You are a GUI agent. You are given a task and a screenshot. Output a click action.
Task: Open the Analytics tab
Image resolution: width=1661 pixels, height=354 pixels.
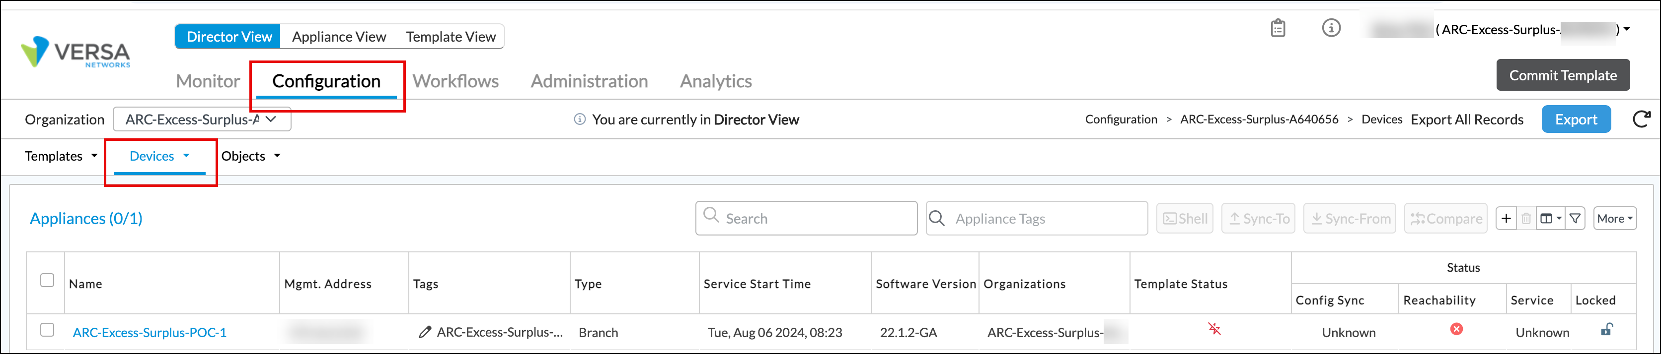point(715,81)
